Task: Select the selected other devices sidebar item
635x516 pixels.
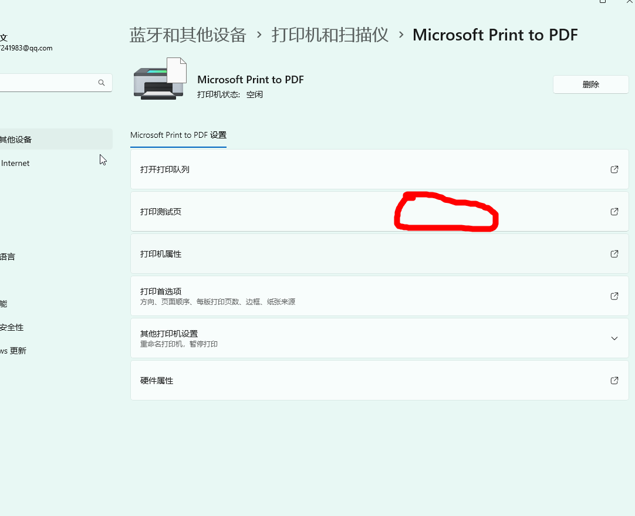Action: (56, 139)
